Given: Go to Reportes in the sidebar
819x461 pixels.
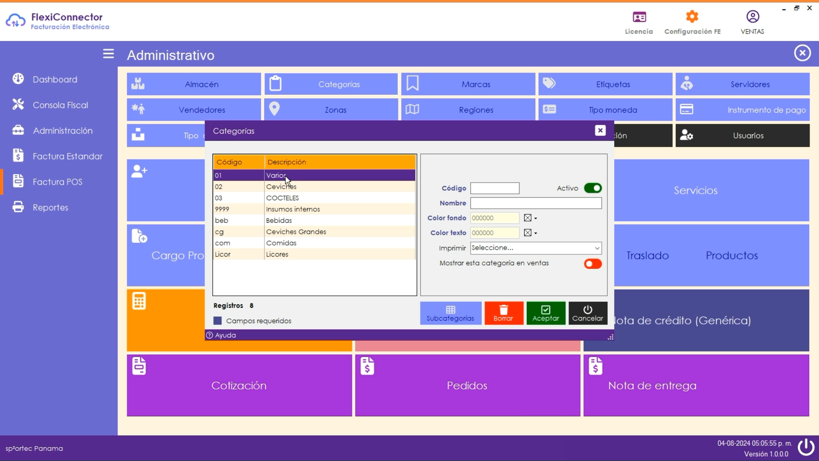Looking at the screenshot, I should coord(50,207).
